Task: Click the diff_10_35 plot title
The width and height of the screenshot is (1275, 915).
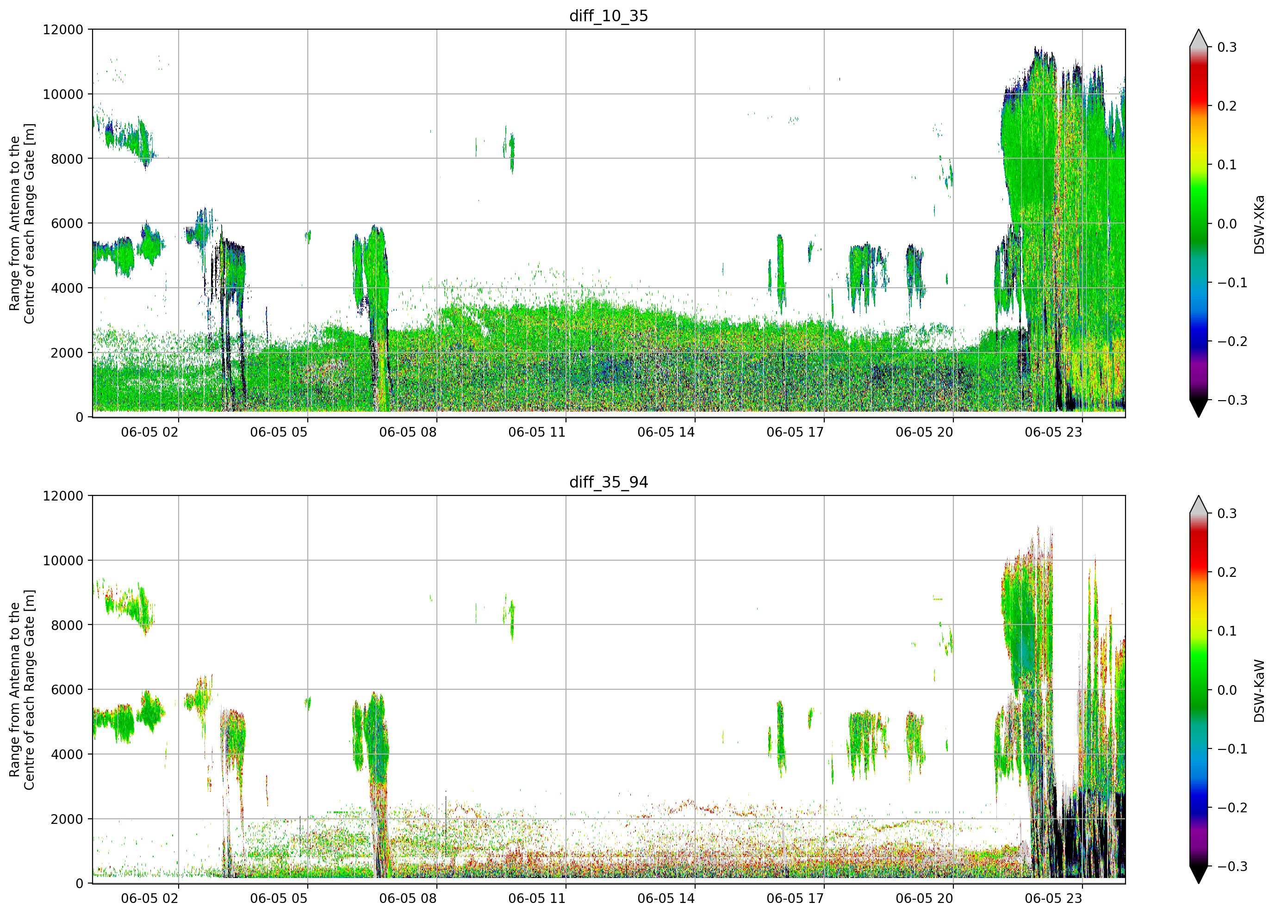Action: tap(609, 16)
